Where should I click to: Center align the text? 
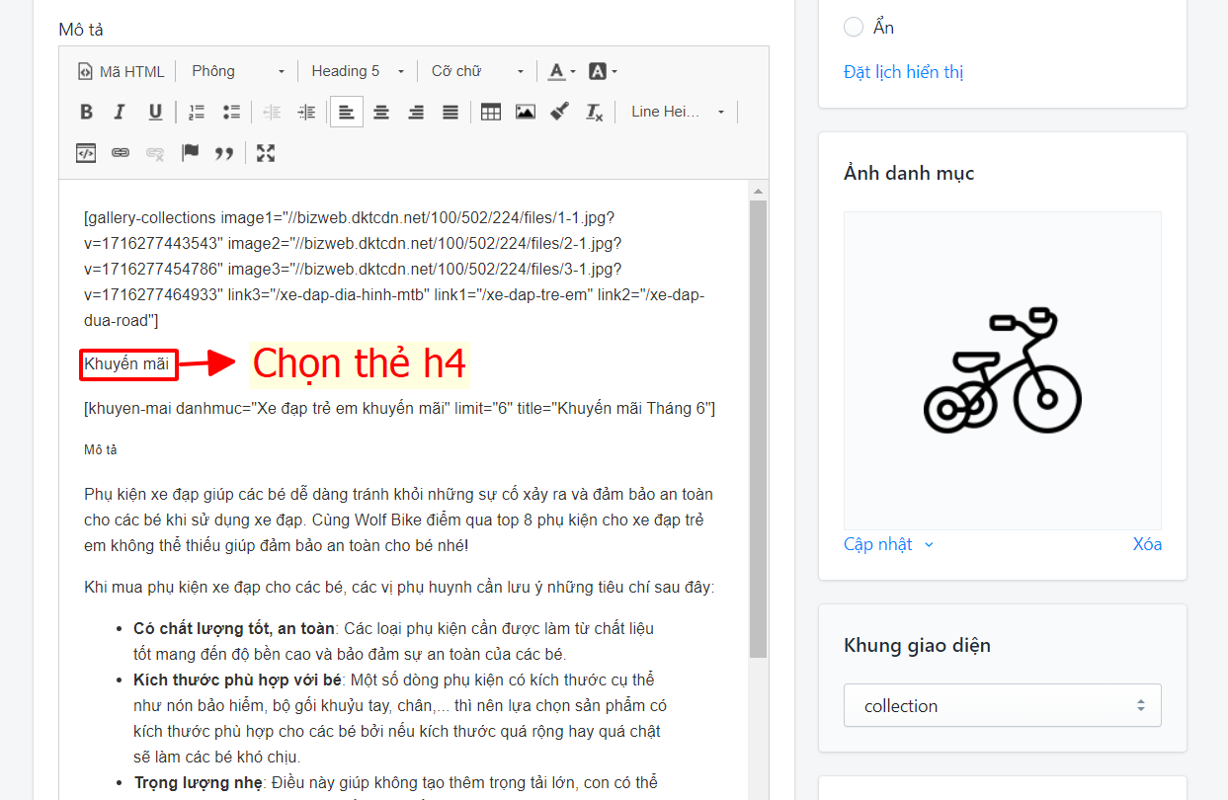pyautogui.click(x=381, y=113)
